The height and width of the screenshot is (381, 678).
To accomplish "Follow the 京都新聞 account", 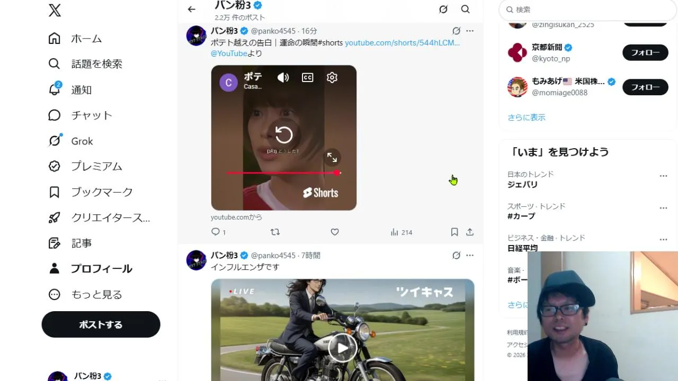I will 645,52.
